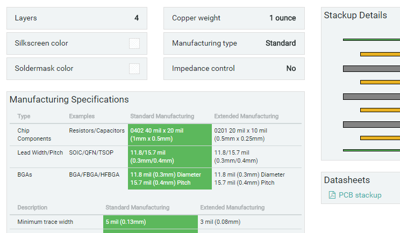Click the Soldermask color swatch
This screenshot has width=400, height=233.
[x=134, y=69]
